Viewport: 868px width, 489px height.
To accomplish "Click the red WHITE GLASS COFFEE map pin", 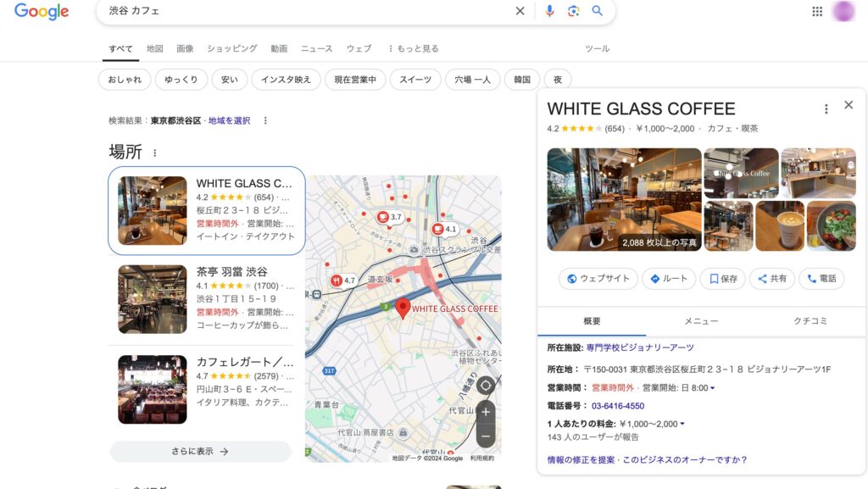I will (403, 308).
